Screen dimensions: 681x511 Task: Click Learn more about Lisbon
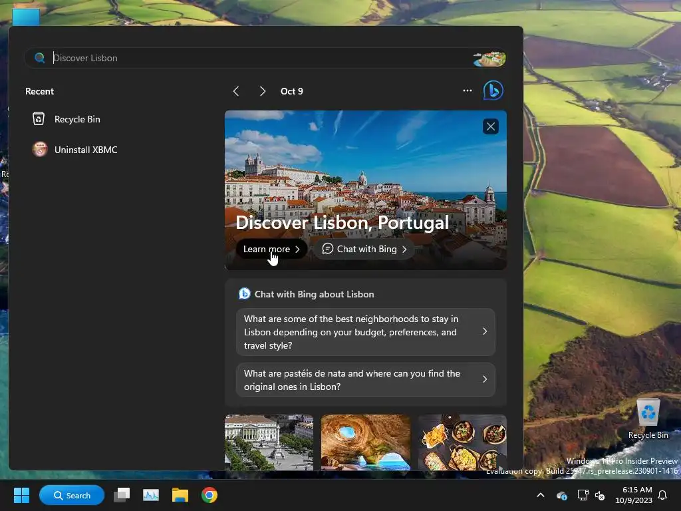click(271, 249)
